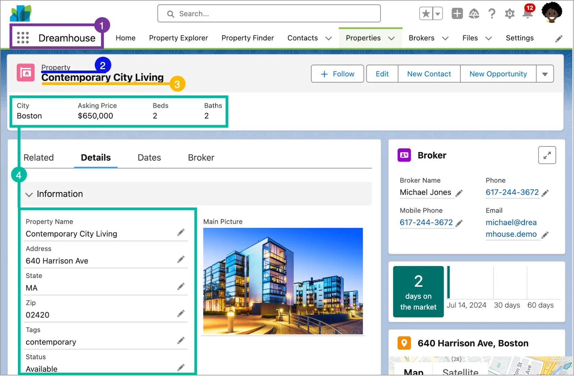Viewport: 574px width, 376px height.
Task: Click the days on market timeline bar
Action: [448, 282]
